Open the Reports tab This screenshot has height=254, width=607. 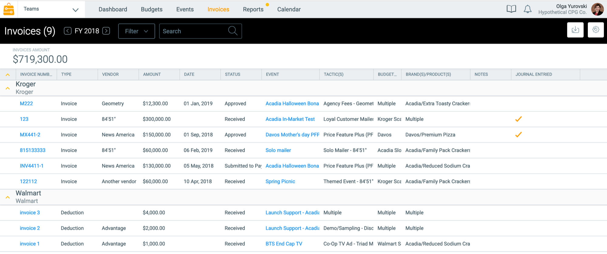pos(253,9)
